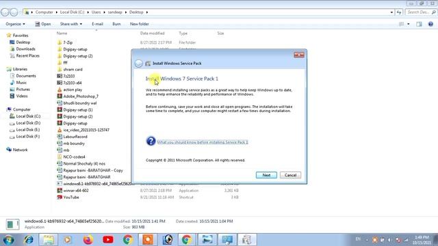Click the Users breadcrumb segment
This screenshot has height=246, width=438.
pos(96,12)
